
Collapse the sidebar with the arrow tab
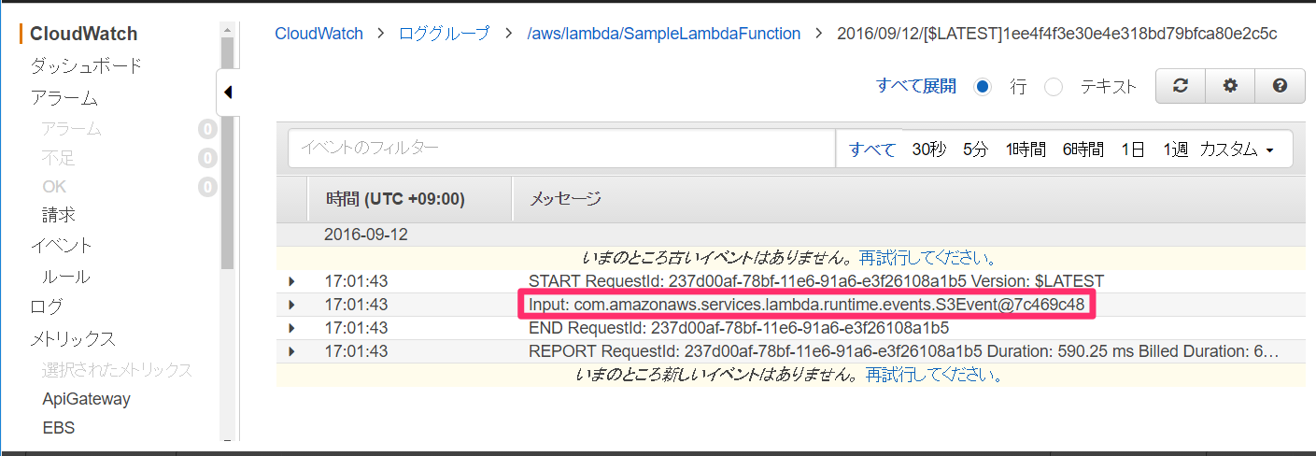pos(228,92)
